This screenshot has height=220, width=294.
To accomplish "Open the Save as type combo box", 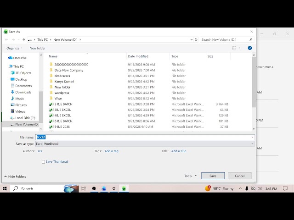I will (145, 144).
